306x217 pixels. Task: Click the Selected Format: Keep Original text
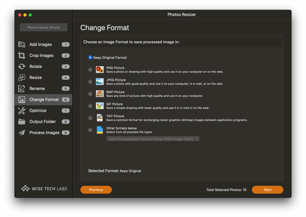pos(115,171)
